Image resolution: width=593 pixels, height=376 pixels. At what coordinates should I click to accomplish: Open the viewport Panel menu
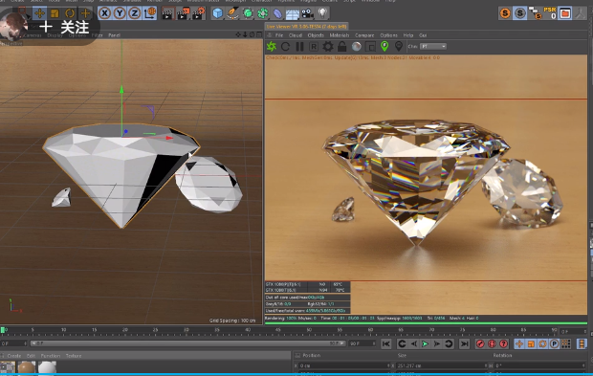click(114, 35)
